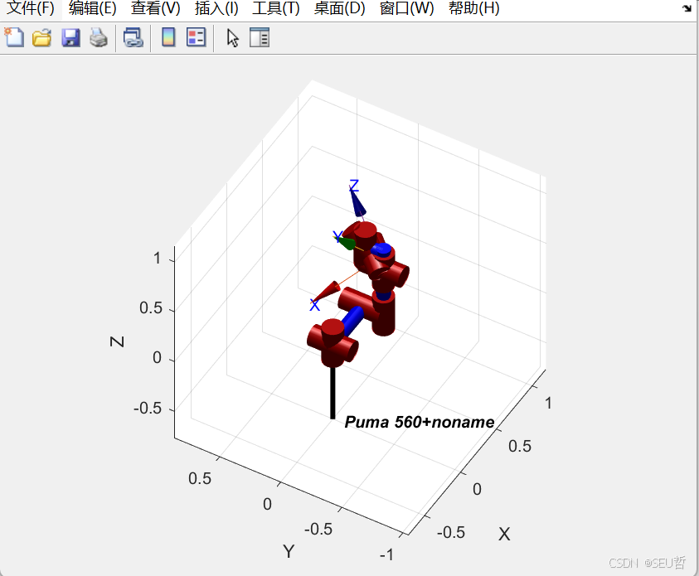Select the blue Z-axis arrow cone
This screenshot has height=576, width=699.
(357, 204)
